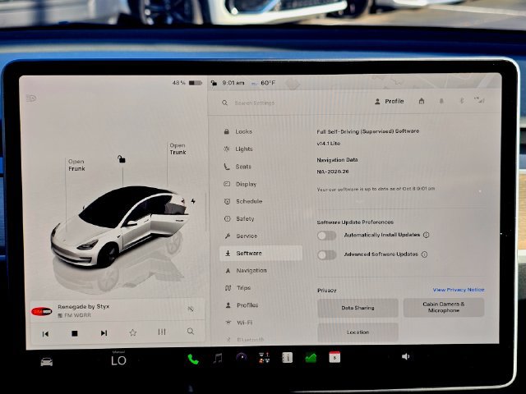This screenshot has height=394, width=526.
Task: Skip to next track
Action: [x=104, y=333]
